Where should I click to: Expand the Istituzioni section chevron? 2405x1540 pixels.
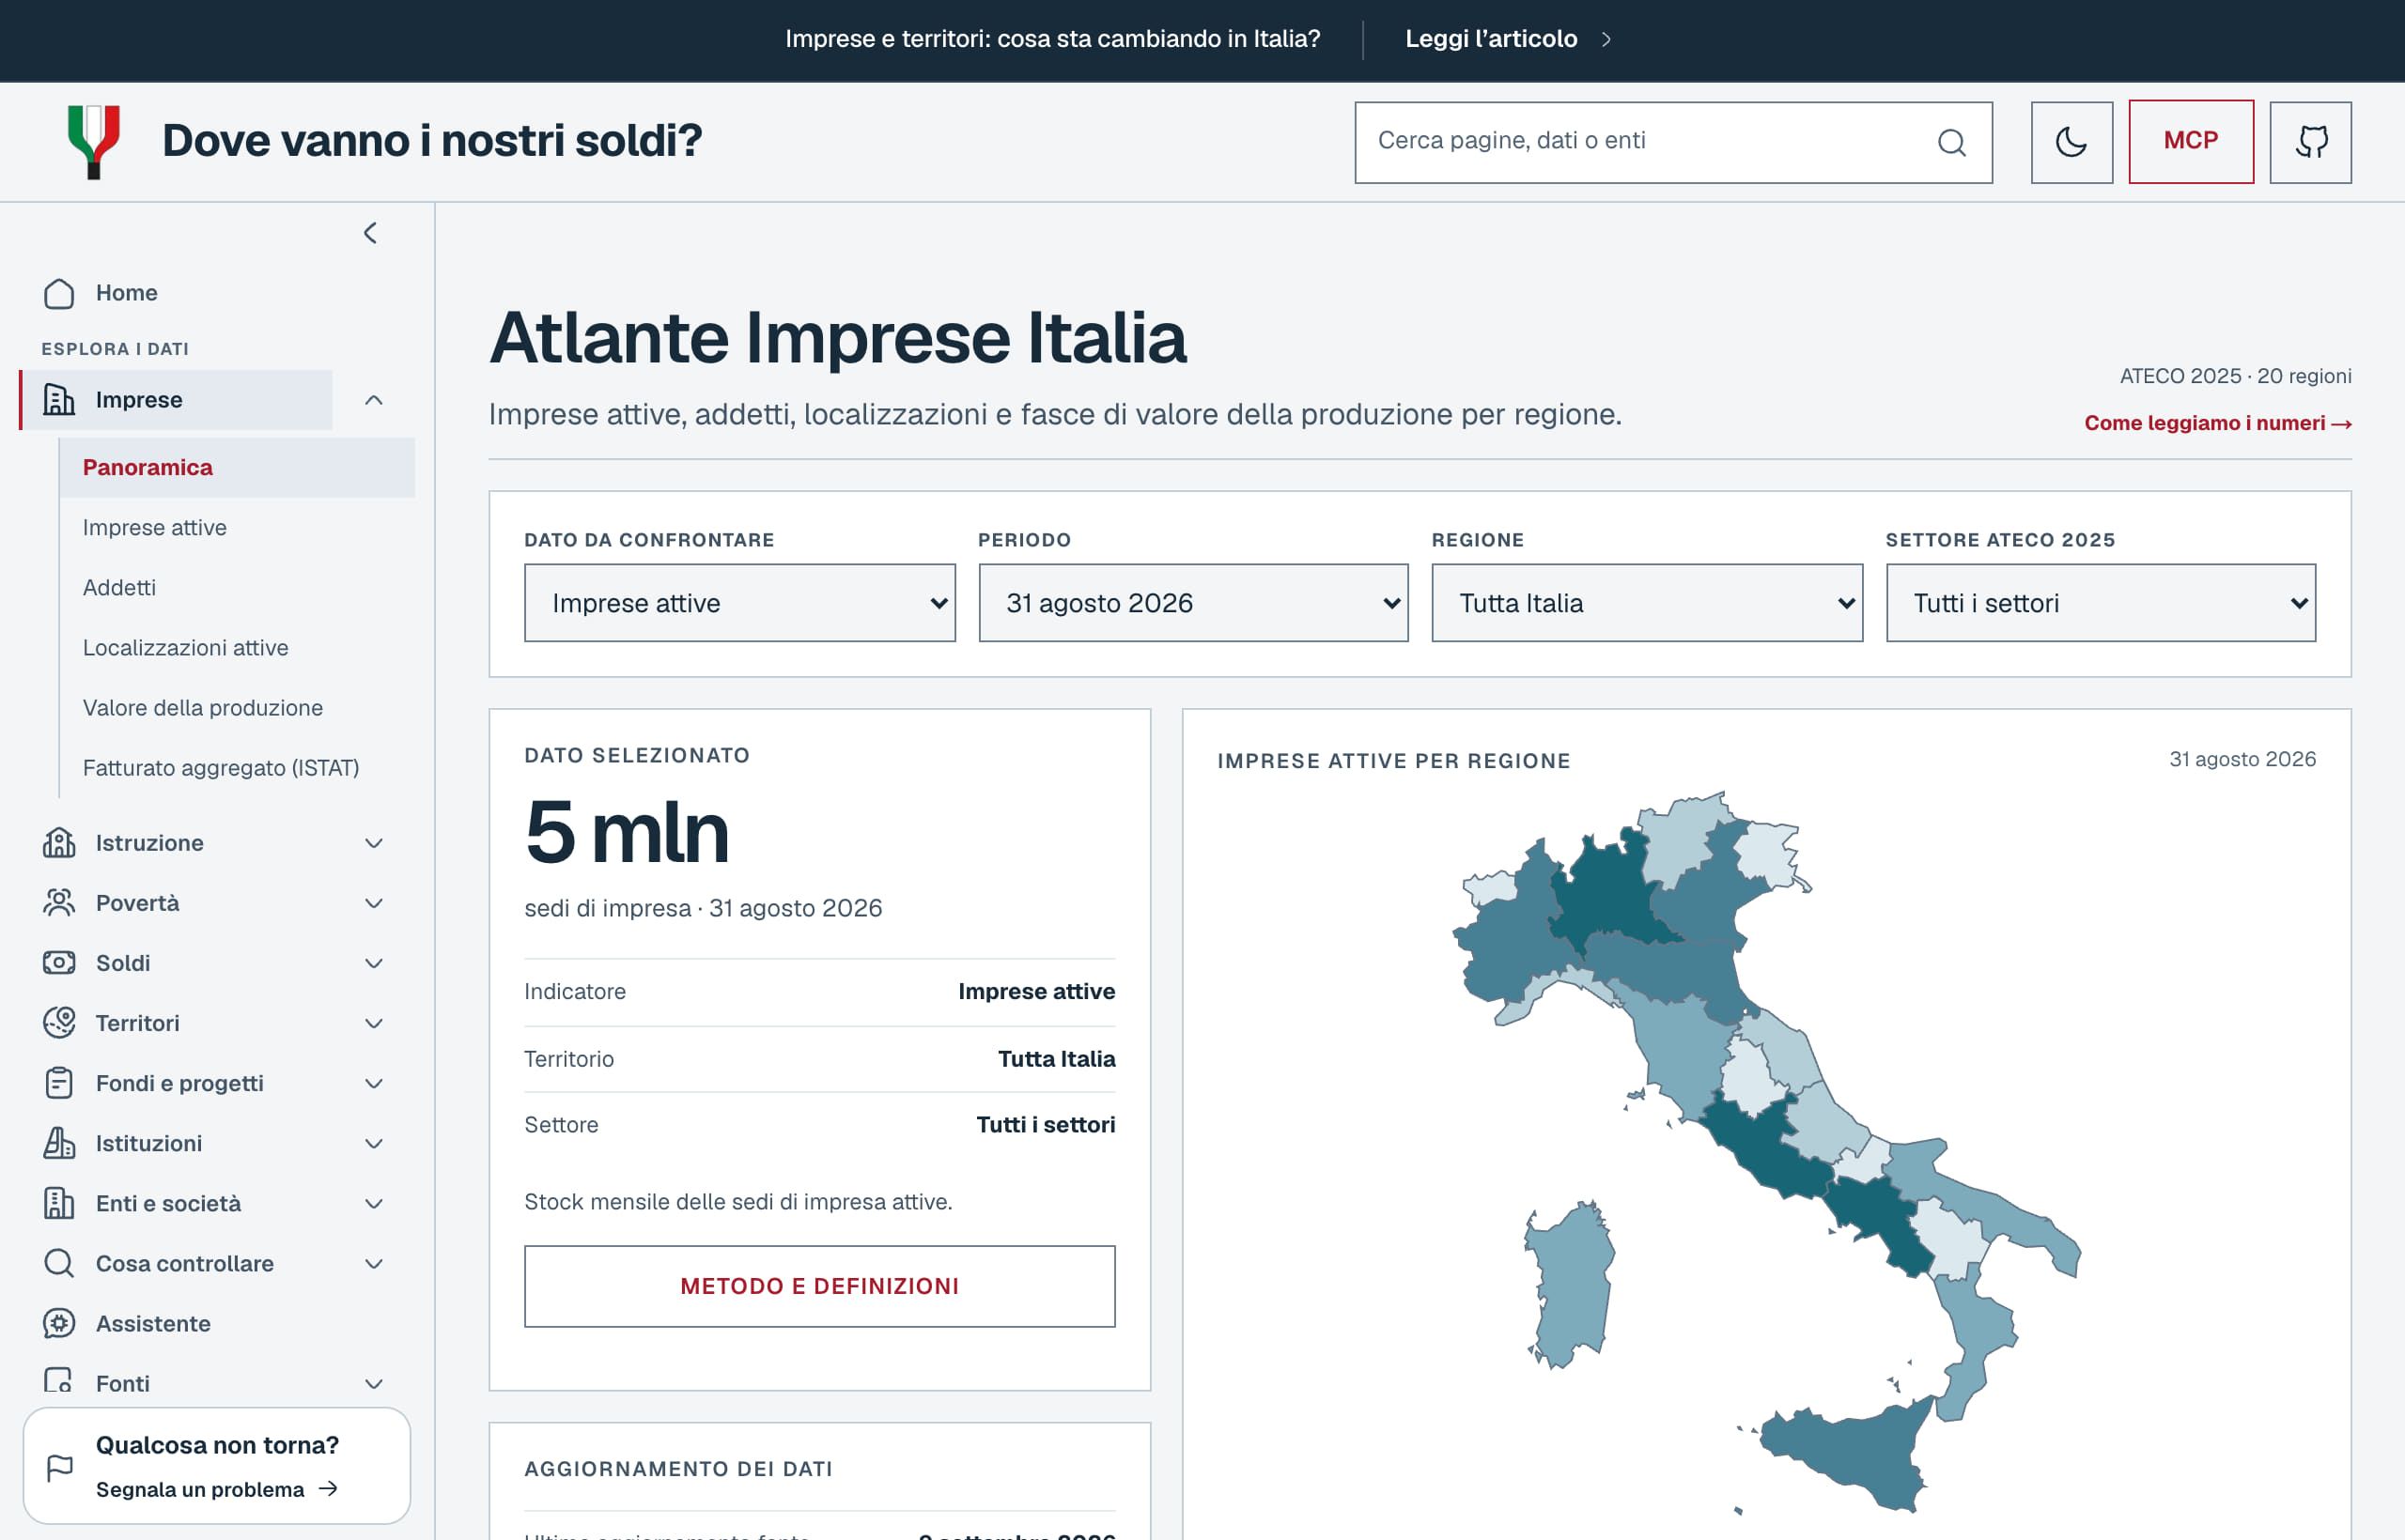click(x=374, y=1143)
